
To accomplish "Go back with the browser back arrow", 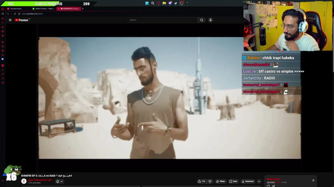I will click(8, 14).
